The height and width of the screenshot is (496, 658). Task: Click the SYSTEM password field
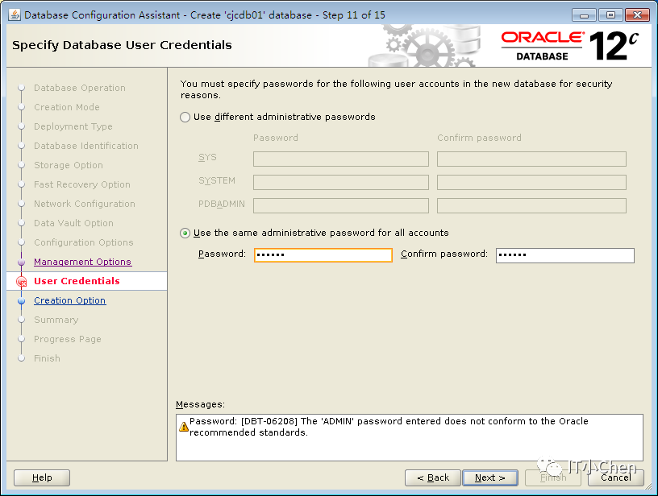[x=341, y=183]
